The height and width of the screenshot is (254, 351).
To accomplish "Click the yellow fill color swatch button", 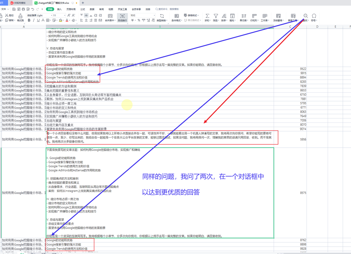I will tap(61, 20).
